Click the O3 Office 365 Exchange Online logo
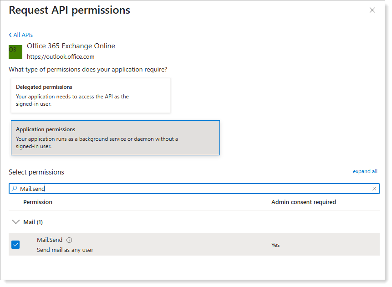The height and width of the screenshot is (287, 392). pyautogui.click(x=15, y=51)
